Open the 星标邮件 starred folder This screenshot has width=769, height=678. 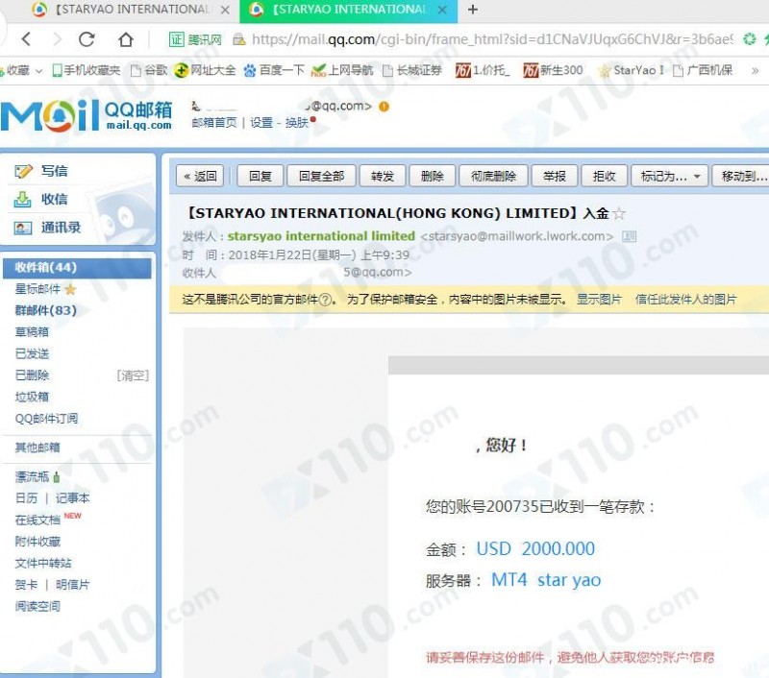(37, 289)
